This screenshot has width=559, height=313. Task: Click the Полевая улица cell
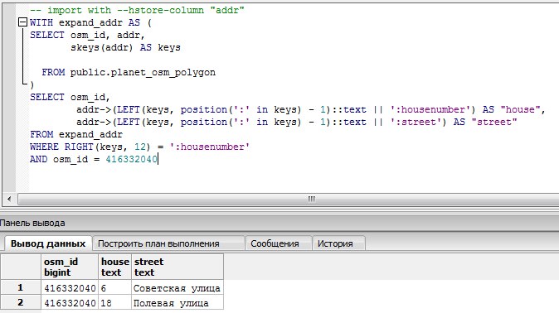pyautogui.click(x=177, y=303)
